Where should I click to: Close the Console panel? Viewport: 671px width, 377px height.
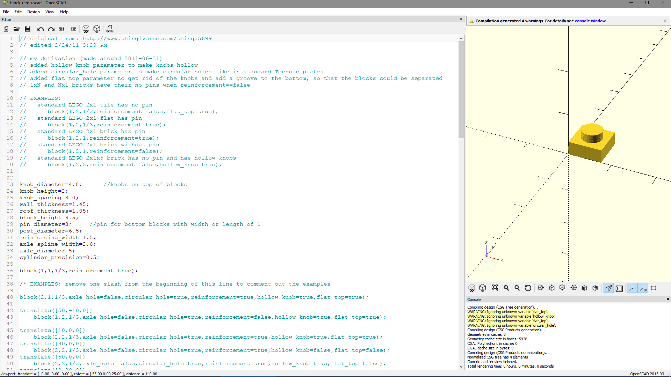668,299
